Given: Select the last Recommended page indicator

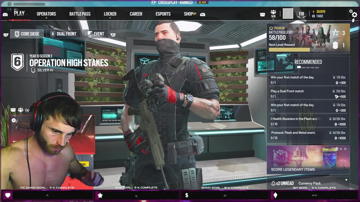Looking at the screenshot, I should (317, 67).
